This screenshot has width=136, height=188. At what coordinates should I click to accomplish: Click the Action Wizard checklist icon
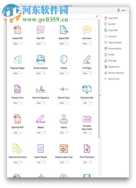point(40,148)
